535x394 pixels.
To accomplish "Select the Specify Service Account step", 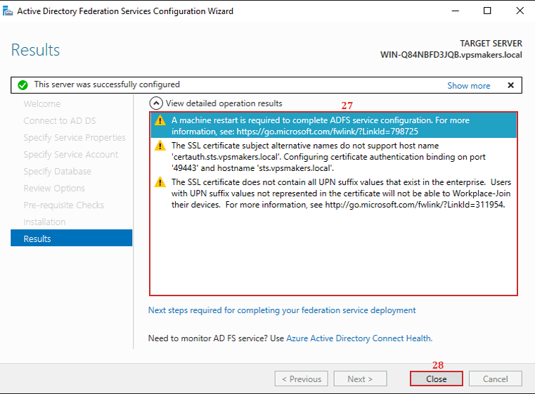I will (x=70, y=155).
